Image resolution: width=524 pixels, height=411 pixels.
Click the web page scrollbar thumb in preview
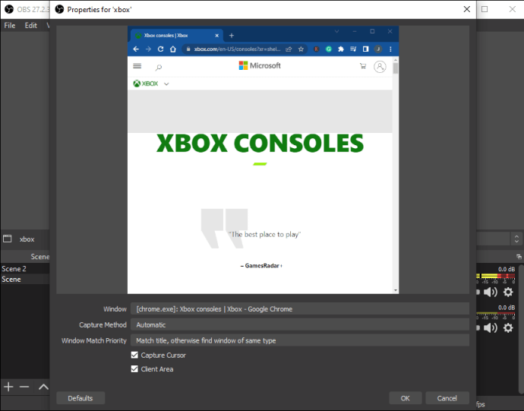(396, 68)
